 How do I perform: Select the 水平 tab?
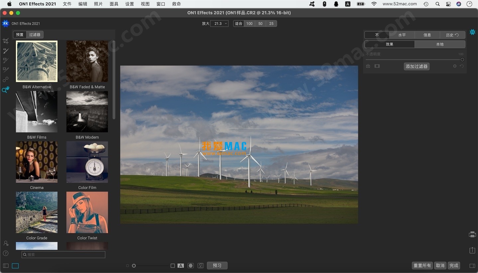[x=402, y=35]
